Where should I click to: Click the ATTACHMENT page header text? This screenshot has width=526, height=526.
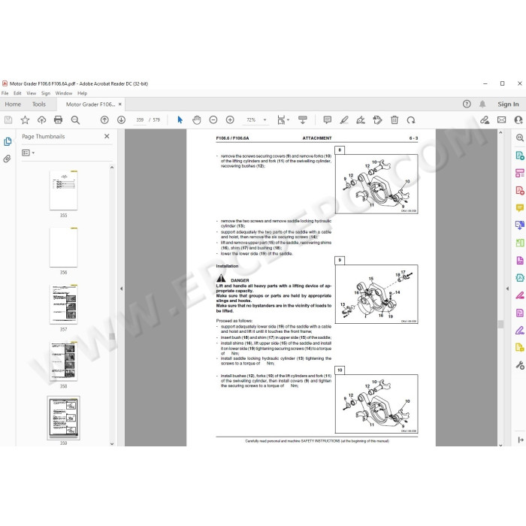(x=316, y=138)
